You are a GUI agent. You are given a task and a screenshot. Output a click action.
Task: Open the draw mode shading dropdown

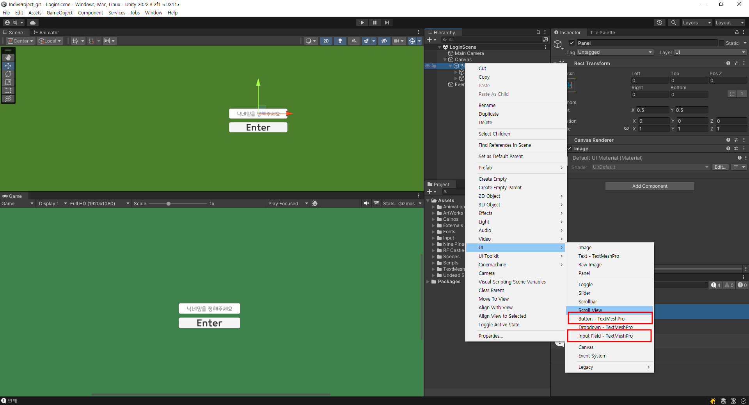coord(311,41)
